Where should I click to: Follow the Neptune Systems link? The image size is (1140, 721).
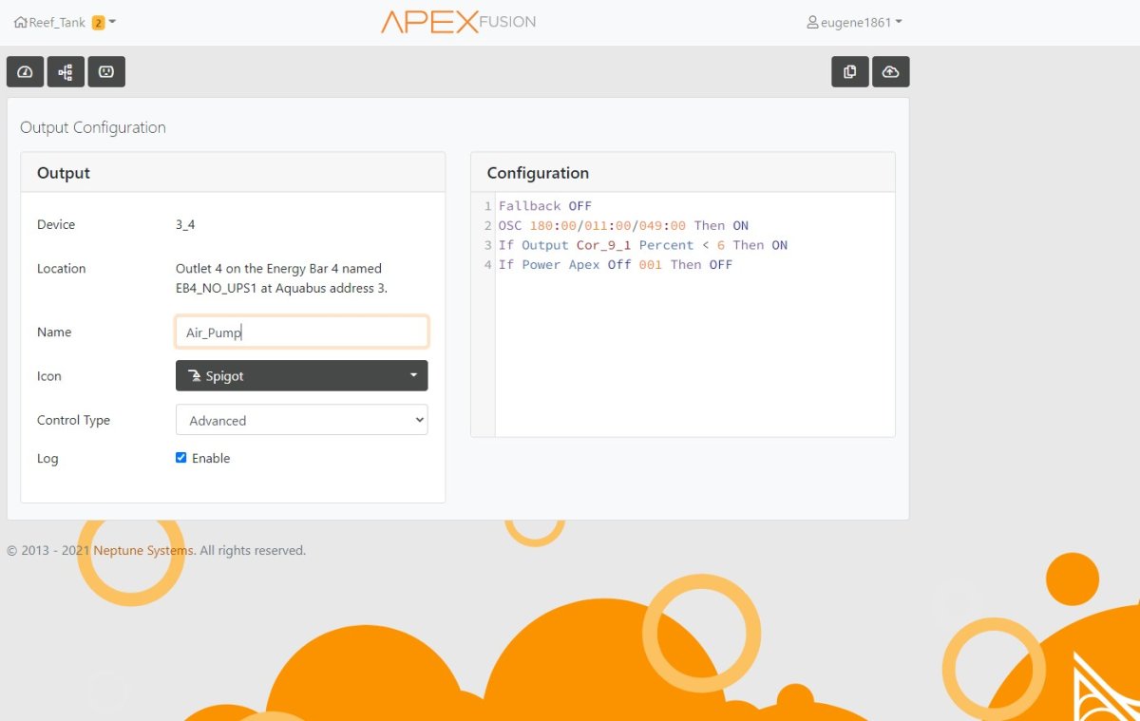point(143,550)
